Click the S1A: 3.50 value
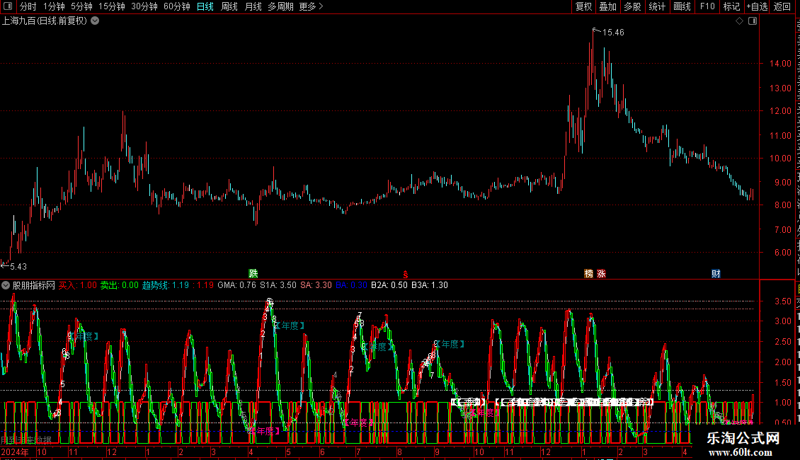 [x=278, y=285]
